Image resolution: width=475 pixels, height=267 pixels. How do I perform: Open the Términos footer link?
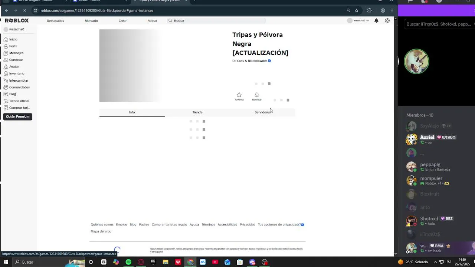(x=208, y=224)
